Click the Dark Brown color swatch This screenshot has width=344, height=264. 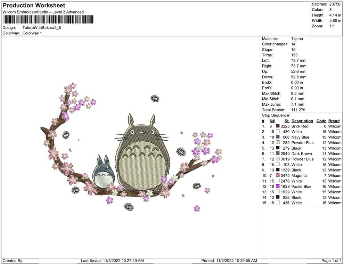(278, 153)
